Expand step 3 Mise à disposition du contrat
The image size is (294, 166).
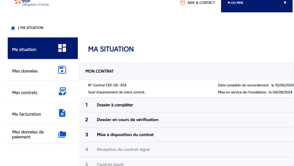(125, 135)
